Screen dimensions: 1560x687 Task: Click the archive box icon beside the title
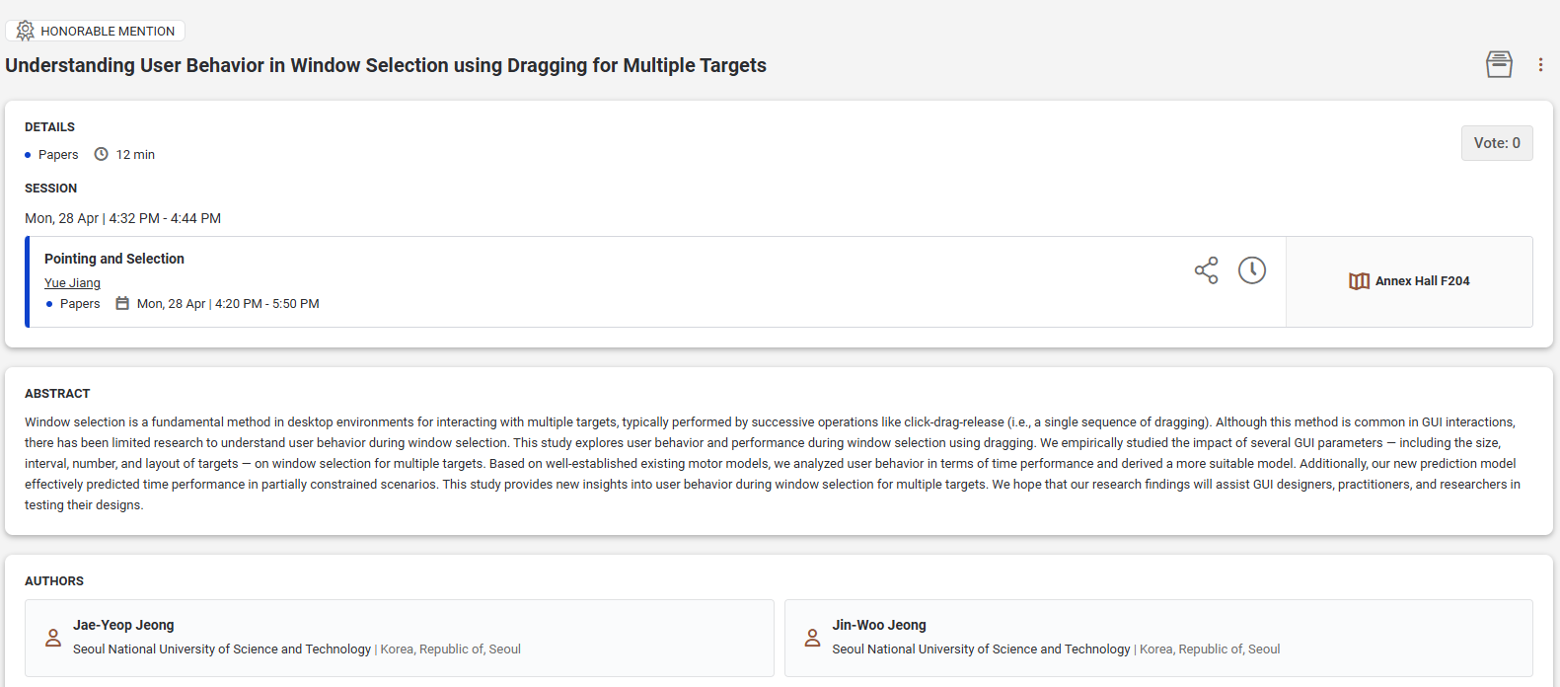[1499, 65]
